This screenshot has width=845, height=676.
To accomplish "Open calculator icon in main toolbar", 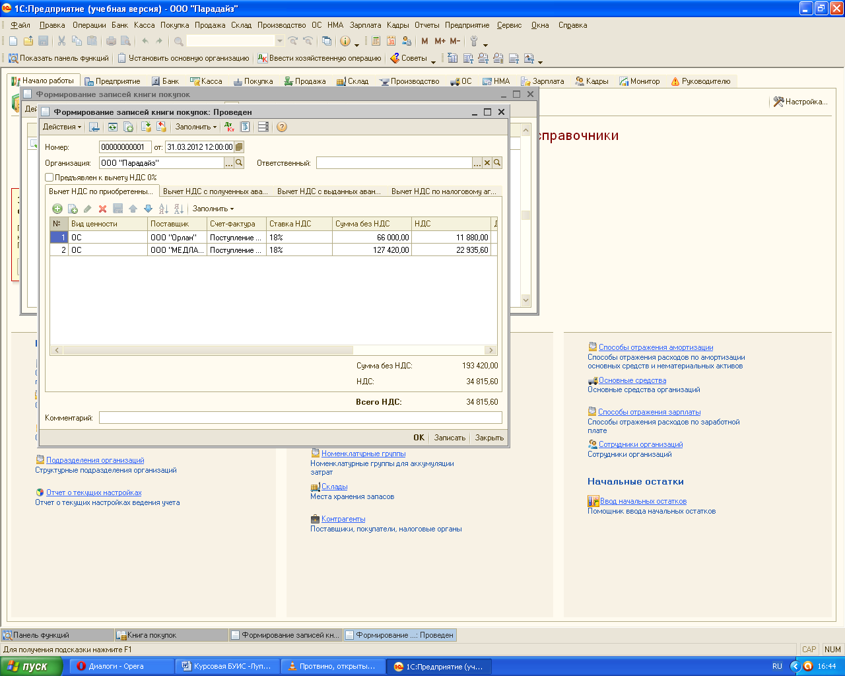I will pyautogui.click(x=376, y=41).
